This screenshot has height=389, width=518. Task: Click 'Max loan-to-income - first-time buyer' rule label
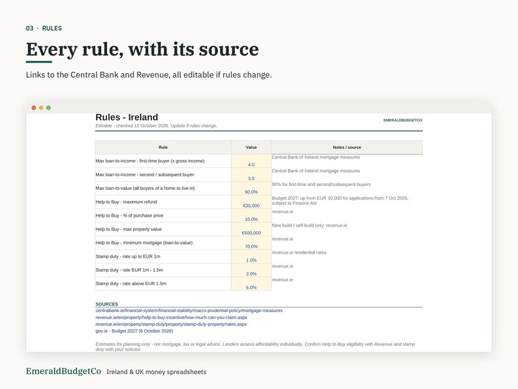(x=150, y=161)
